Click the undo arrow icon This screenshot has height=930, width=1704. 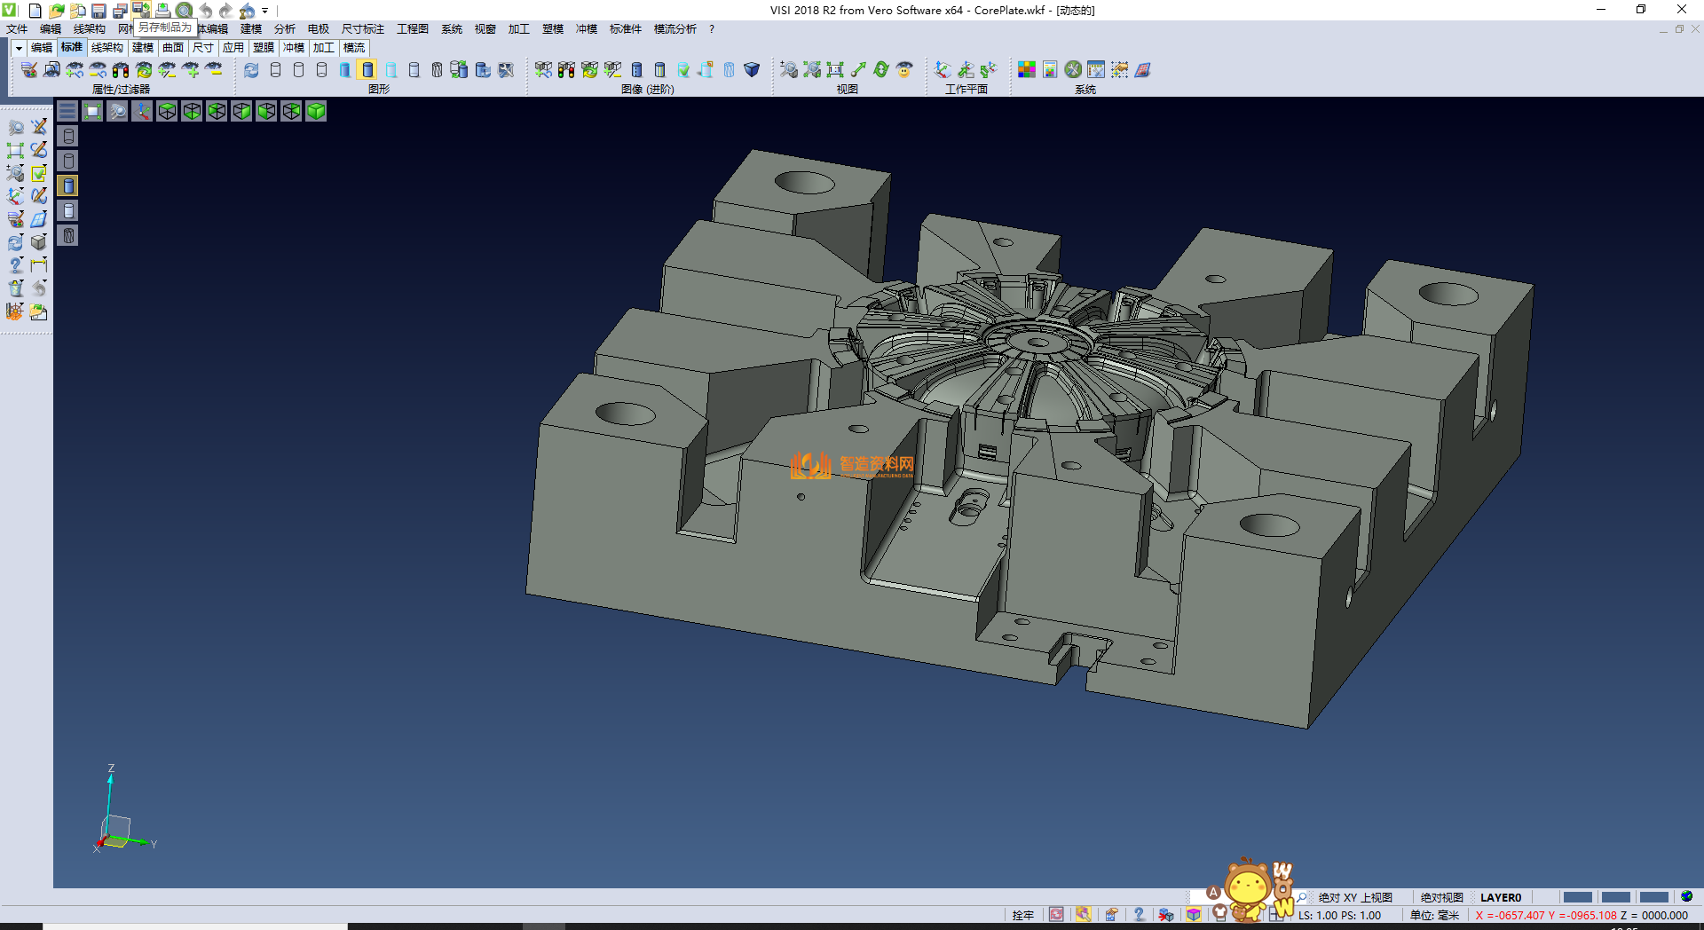pyautogui.click(x=206, y=11)
